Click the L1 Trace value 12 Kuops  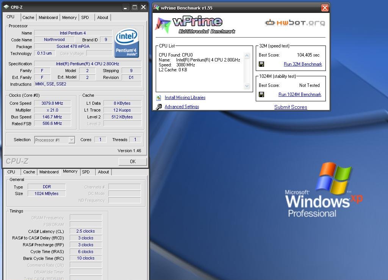(122, 110)
